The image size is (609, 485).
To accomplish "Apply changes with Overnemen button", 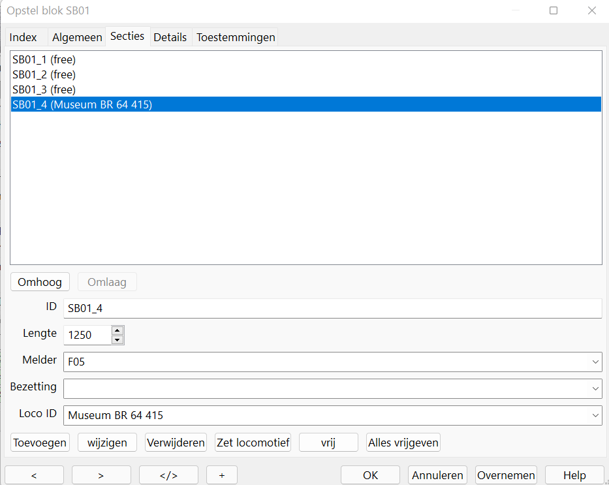I will (x=506, y=475).
